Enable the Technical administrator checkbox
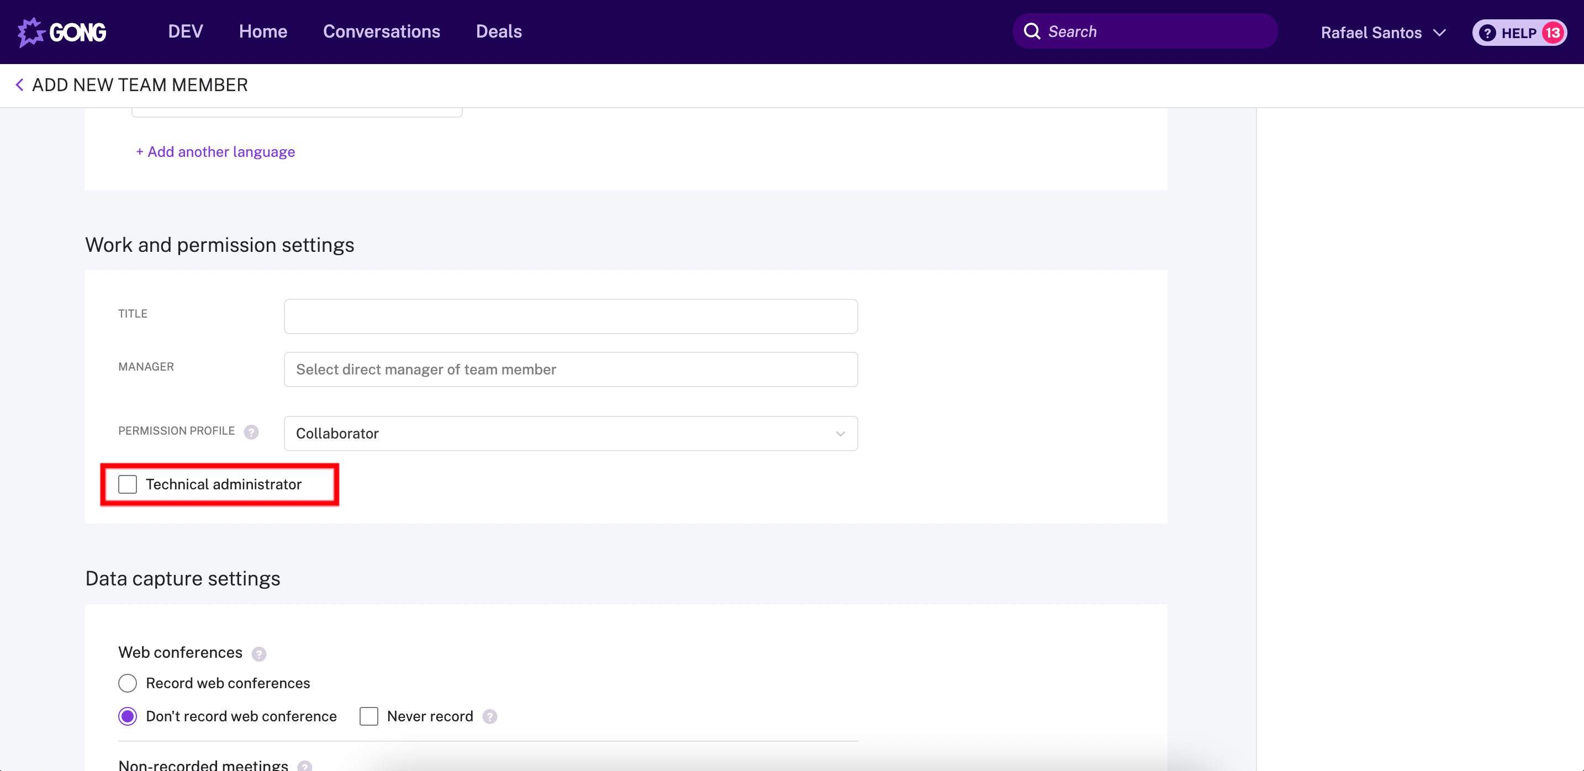 (x=127, y=484)
